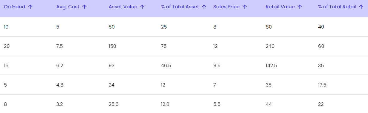Image resolution: width=368 pixels, height=113 pixels.
Task: Select the Asset Value cell showing 150
Action: point(112,46)
